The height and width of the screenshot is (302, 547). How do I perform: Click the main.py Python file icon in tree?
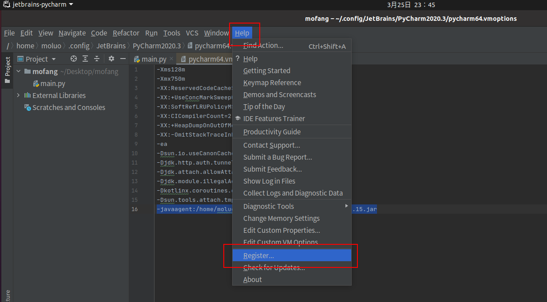point(36,83)
